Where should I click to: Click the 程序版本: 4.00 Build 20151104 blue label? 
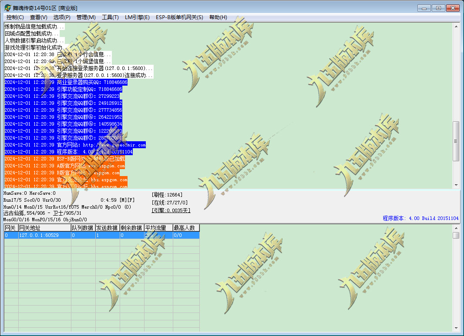click(420, 218)
